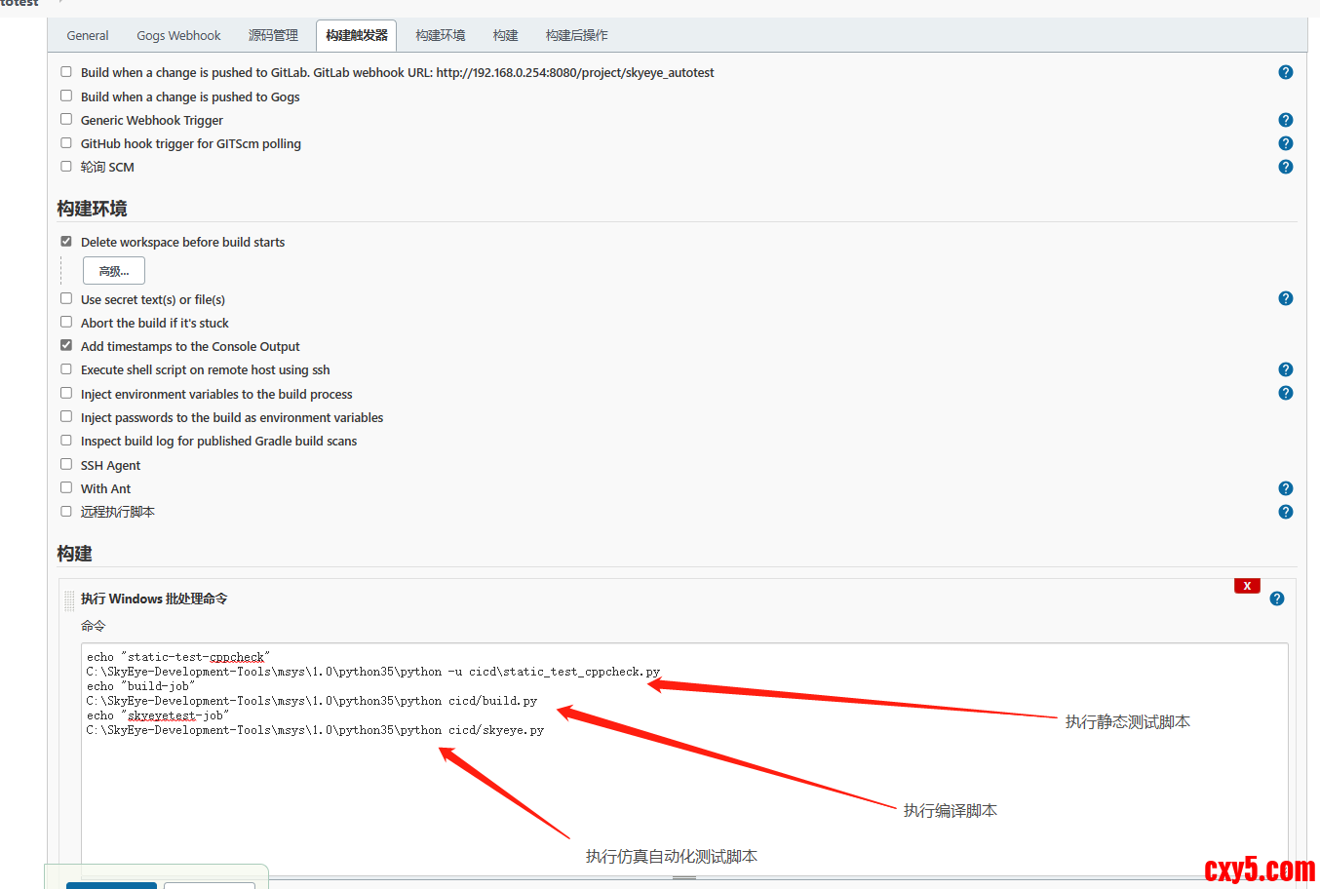Screen dimensions: 1320x889
Task: Delete the Windows batch build step
Action: click(x=1247, y=586)
